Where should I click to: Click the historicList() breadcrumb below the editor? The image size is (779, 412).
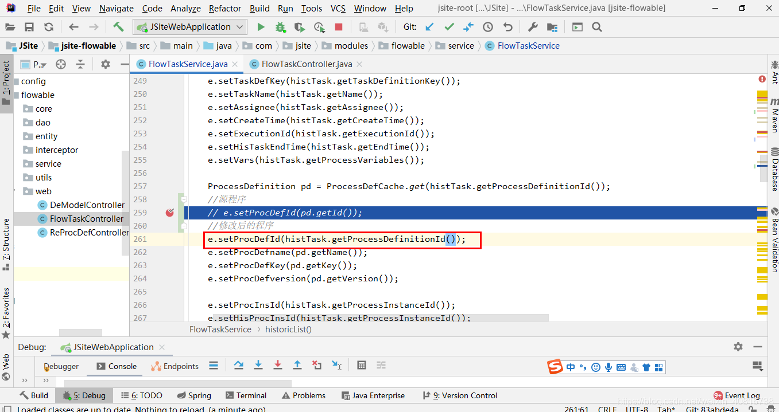point(288,329)
